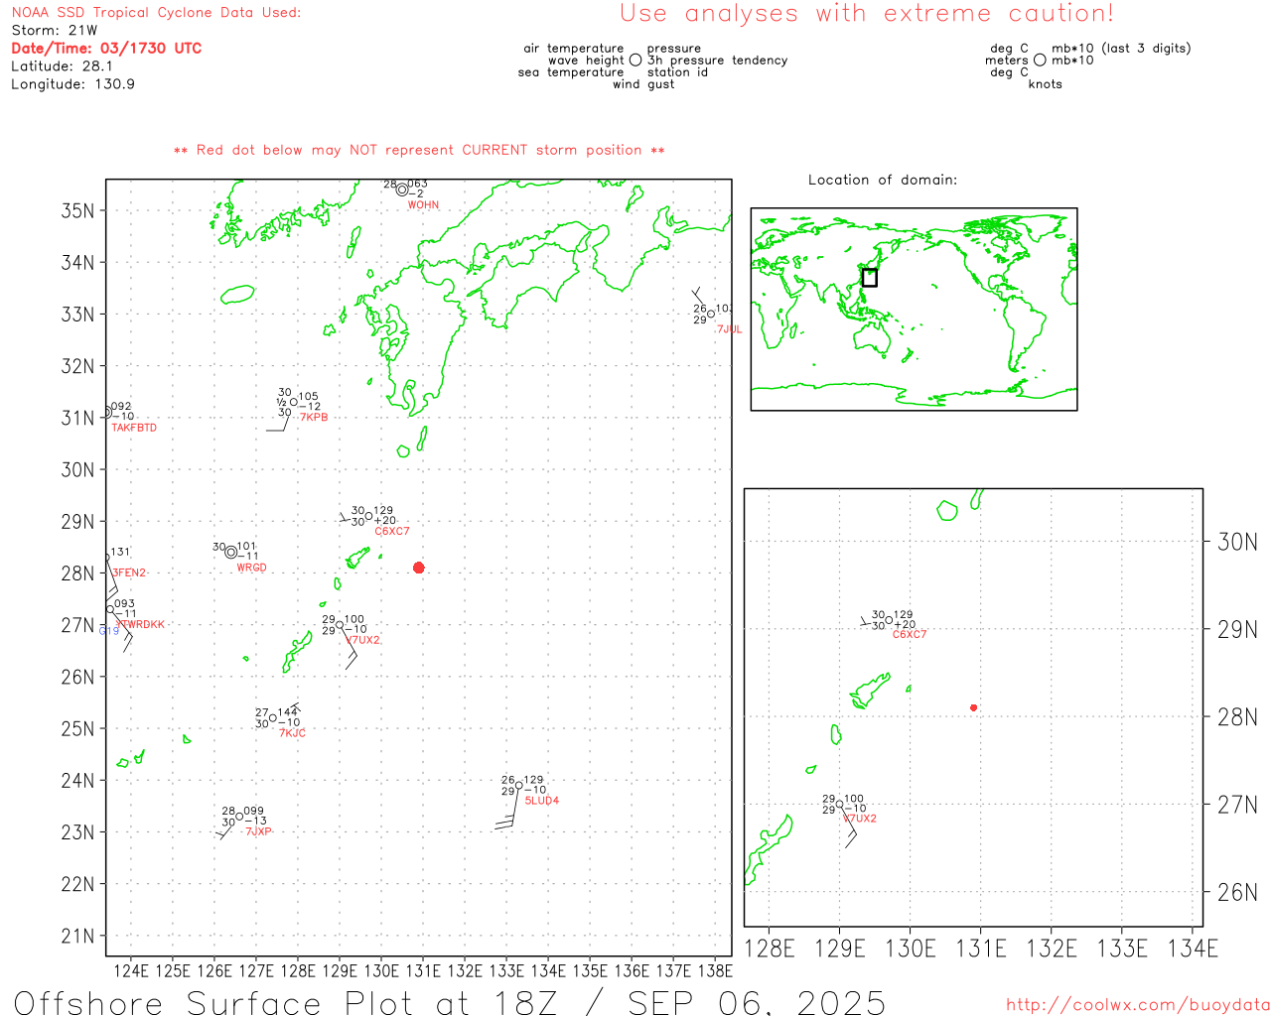Click the 'NOAA SSD Tropical Cyclone Data Used' heading
This screenshot has height=1016, width=1271.
coord(156,13)
